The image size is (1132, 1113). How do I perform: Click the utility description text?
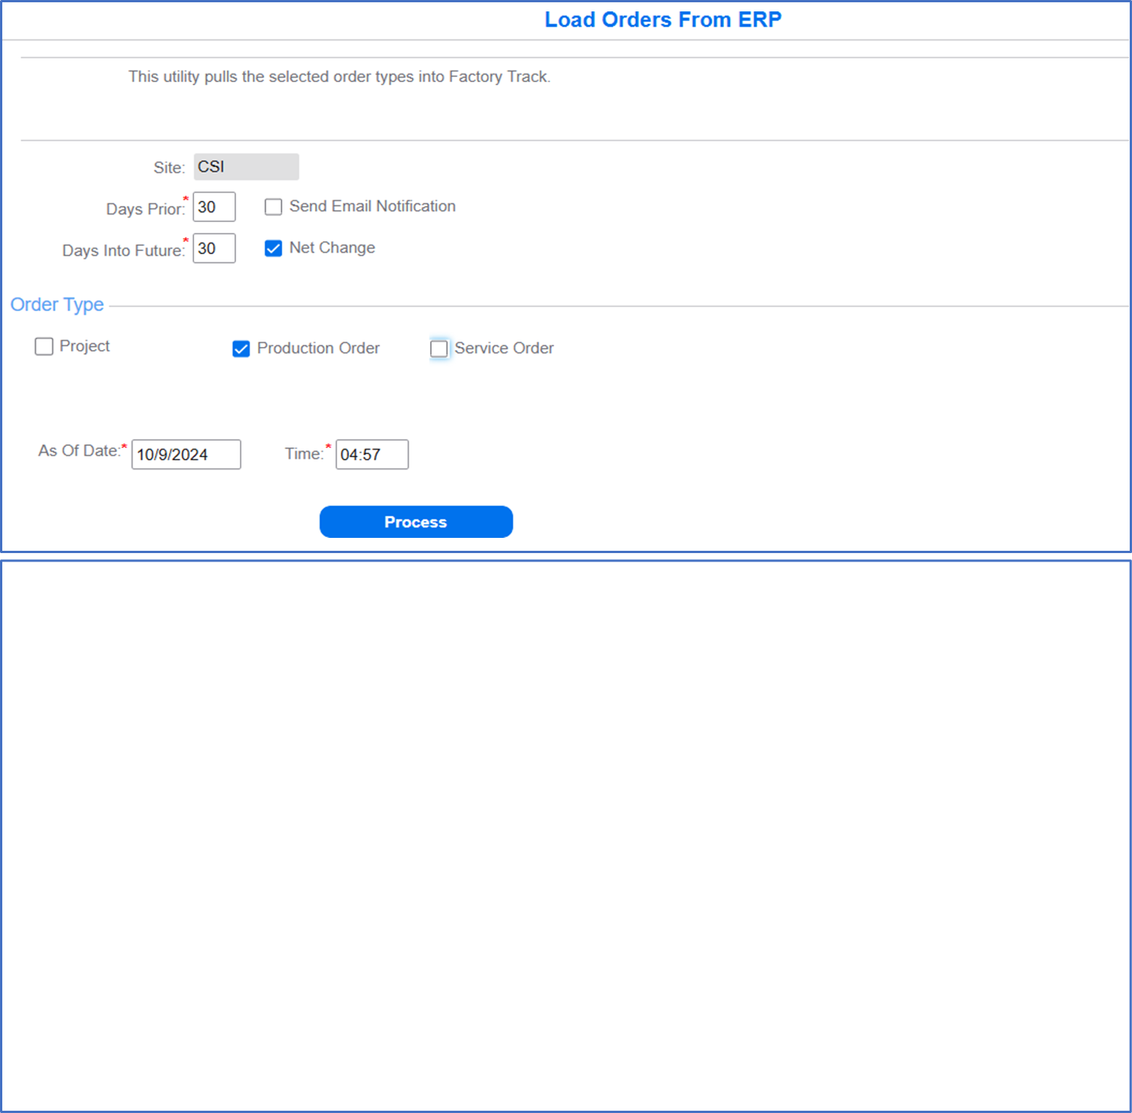tap(339, 76)
